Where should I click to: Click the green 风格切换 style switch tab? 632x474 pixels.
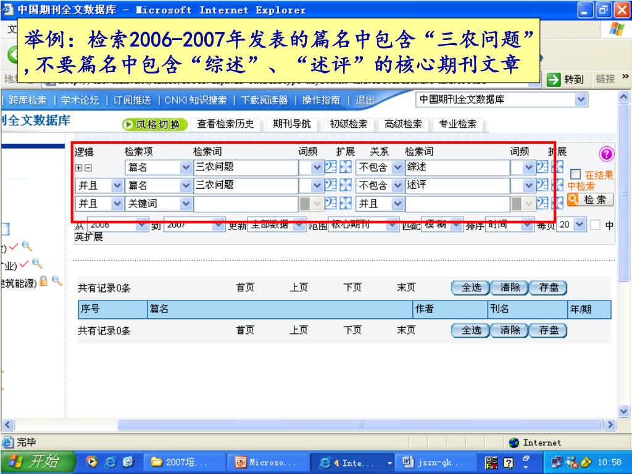(155, 125)
